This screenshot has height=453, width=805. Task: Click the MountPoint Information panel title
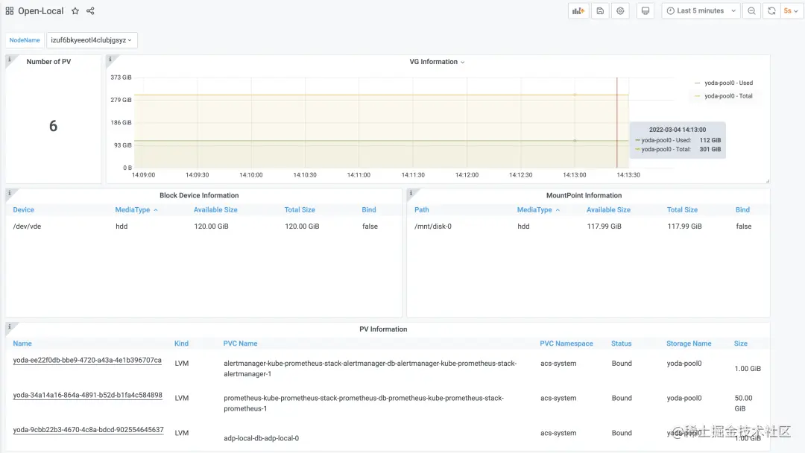[584, 195]
